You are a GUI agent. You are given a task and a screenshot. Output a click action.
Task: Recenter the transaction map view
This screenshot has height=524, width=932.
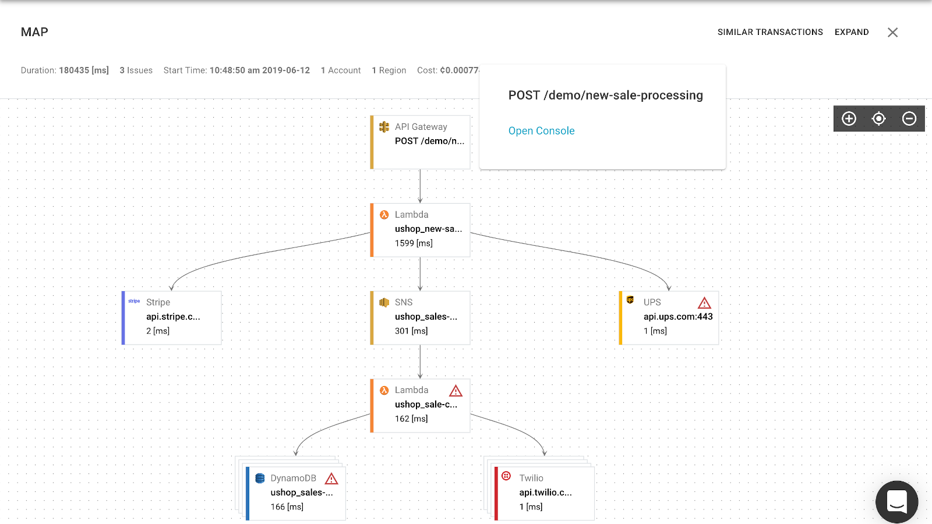click(878, 119)
